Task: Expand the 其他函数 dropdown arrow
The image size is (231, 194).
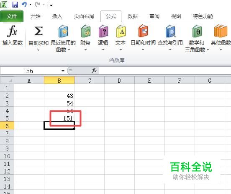Action: 221,50
